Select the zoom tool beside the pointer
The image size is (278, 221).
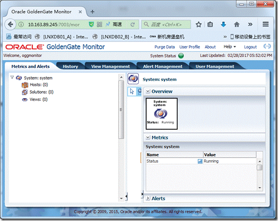pyautogui.click(x=139, y=91)
